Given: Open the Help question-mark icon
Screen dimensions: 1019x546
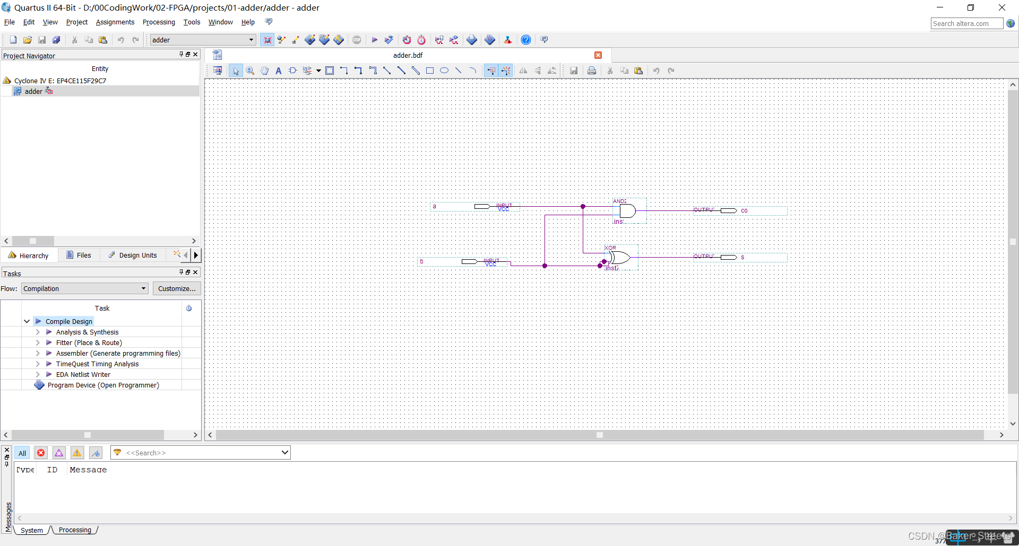Looking at the screenshot, I should click(526, 40).
